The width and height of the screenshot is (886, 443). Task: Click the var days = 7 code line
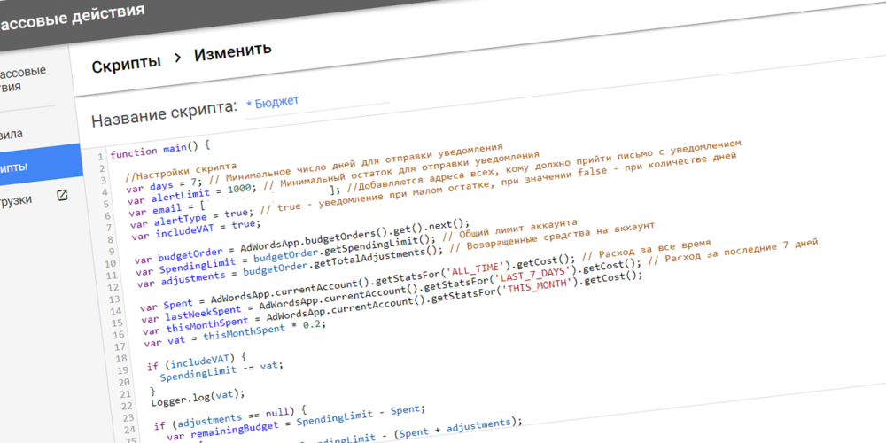(164, 183)
